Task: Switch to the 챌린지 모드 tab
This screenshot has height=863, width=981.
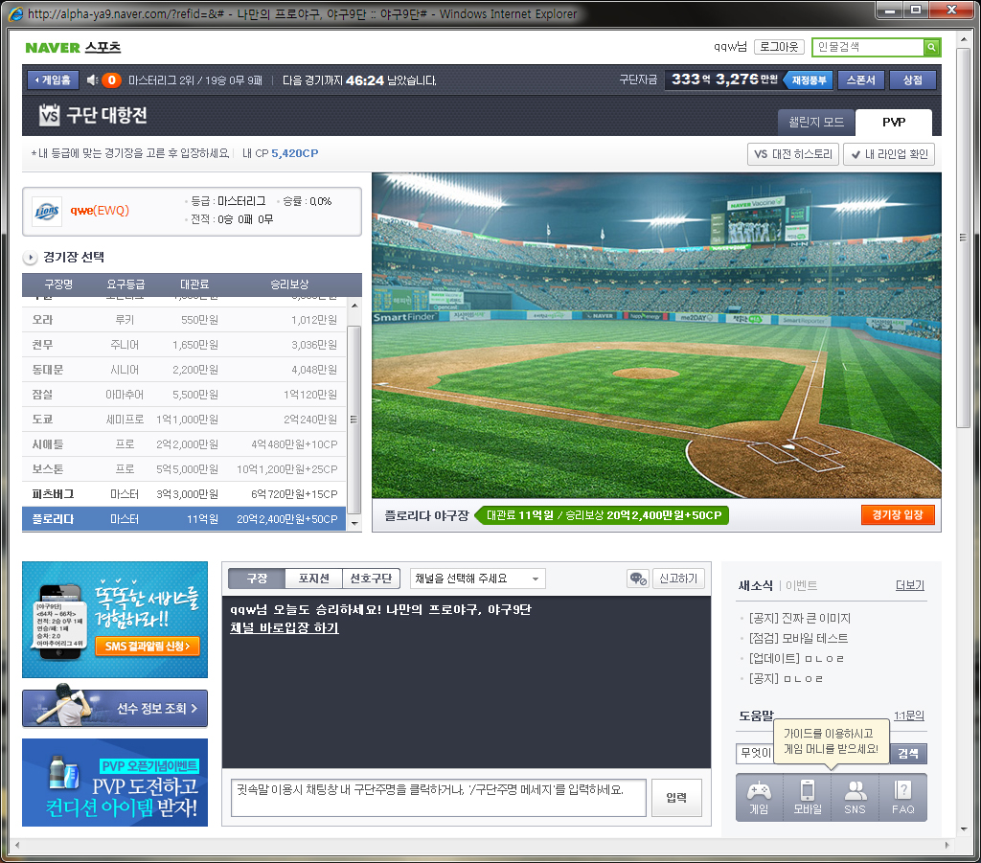Action: 816,122
